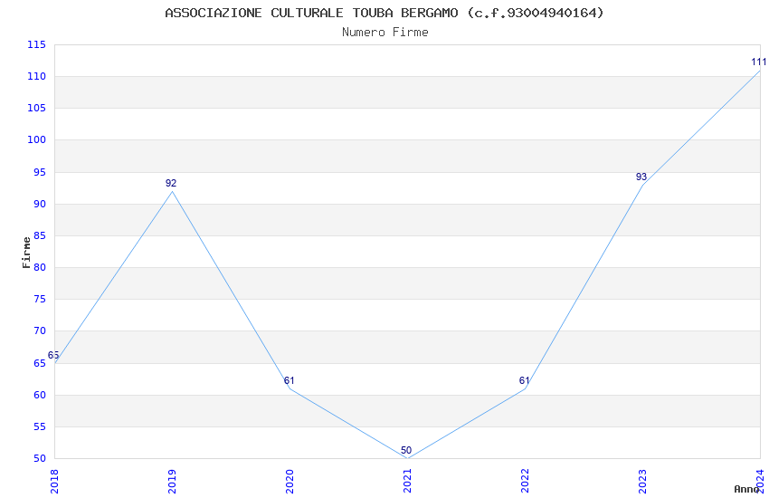
Task: Click the data label 61 above 2022
Action: pyautogui.click(x=524, y=380)
